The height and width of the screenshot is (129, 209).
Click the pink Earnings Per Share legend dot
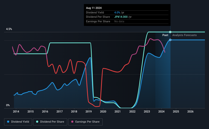point(72,122)
